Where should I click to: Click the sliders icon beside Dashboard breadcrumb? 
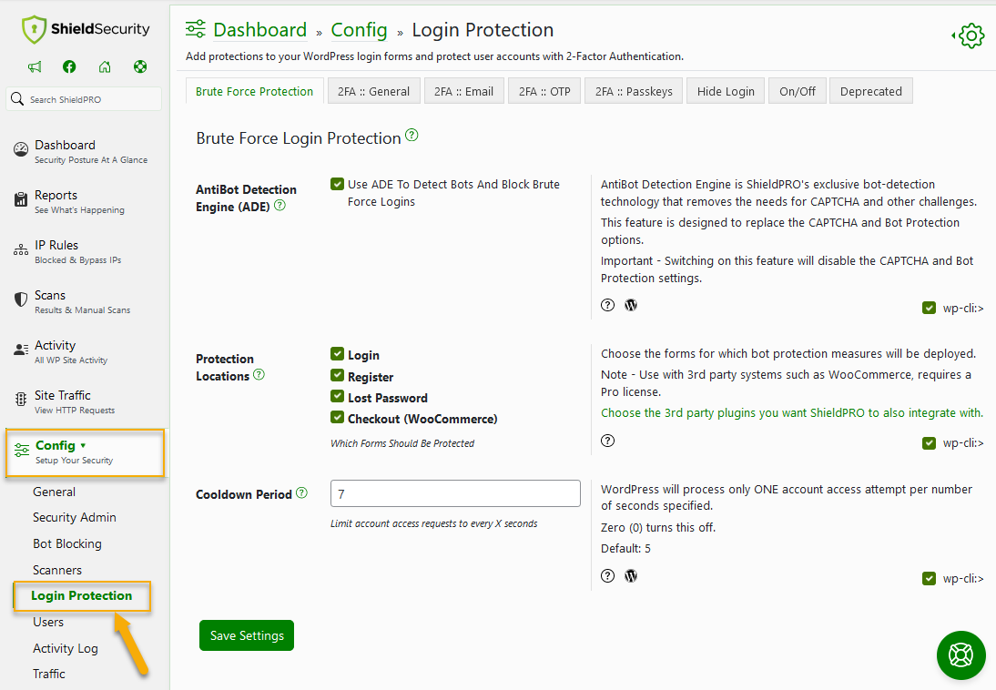pyautogui.click(x=196, y=29)
